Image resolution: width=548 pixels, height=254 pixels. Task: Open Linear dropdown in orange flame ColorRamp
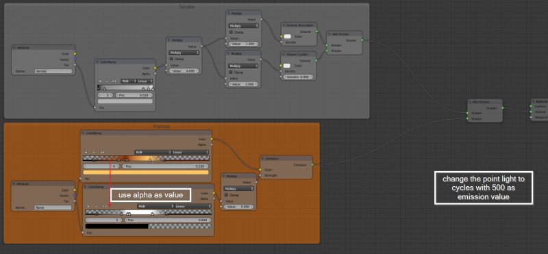190,152
